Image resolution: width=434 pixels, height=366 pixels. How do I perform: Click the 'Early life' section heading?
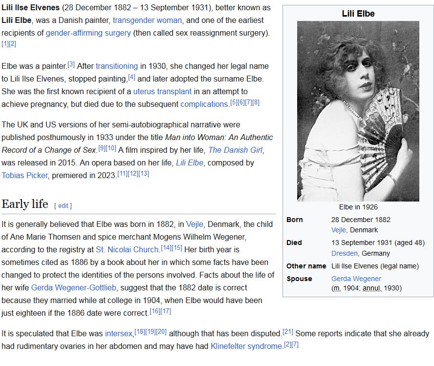(x=25, y=204)
